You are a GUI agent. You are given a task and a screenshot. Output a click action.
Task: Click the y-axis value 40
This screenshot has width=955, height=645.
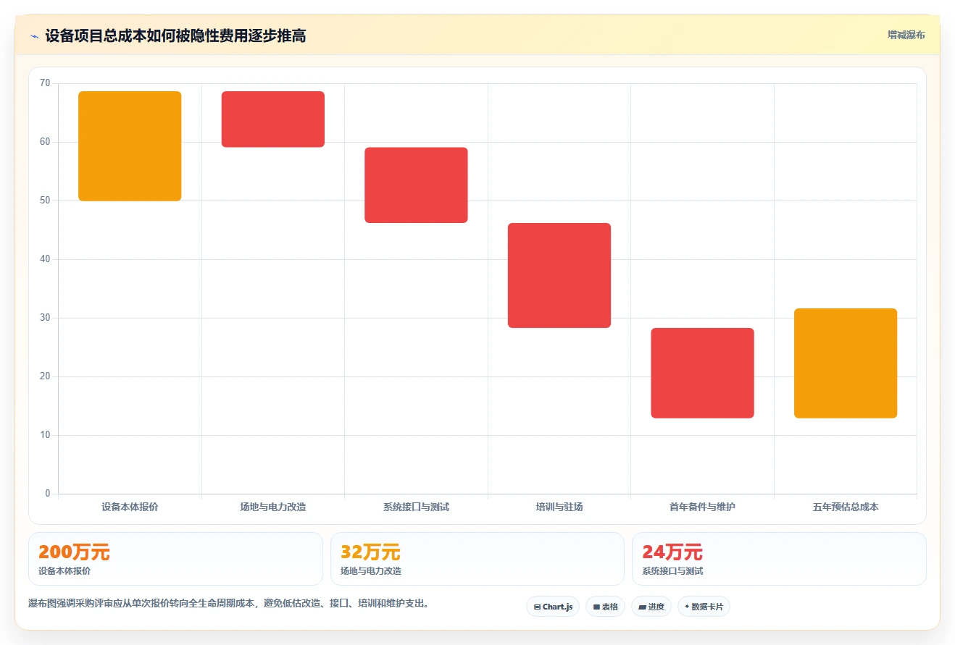click(45, 259)
